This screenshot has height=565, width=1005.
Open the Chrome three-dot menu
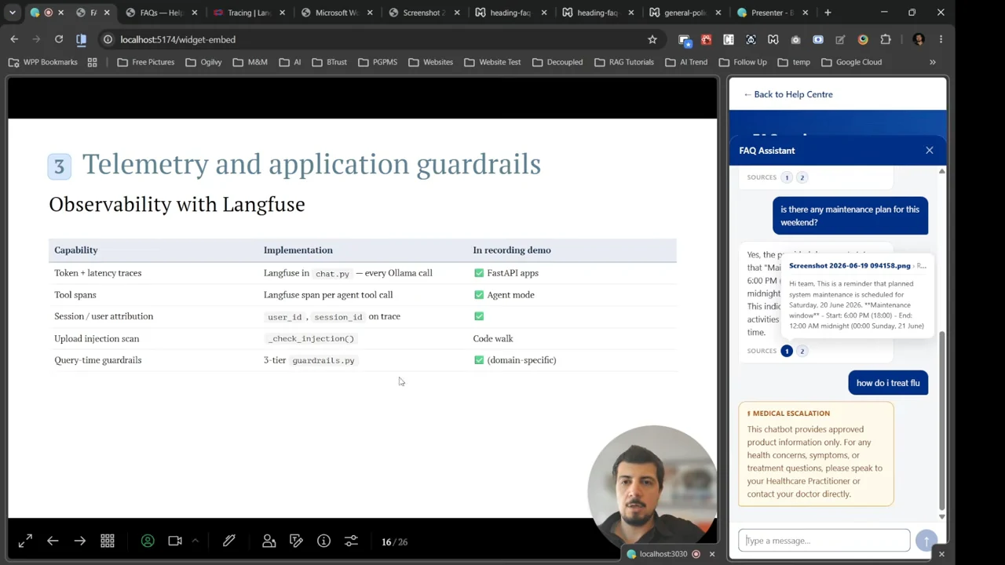[941, 39]
